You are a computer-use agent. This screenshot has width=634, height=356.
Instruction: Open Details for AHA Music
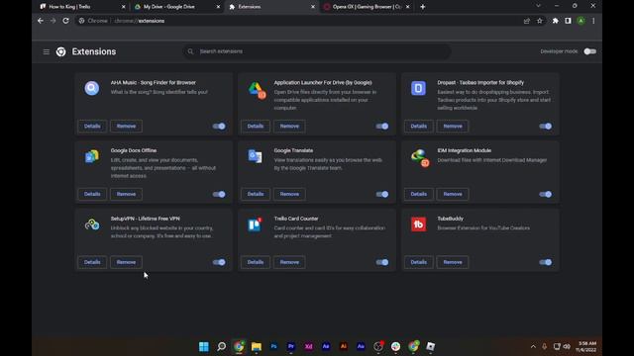(92, 126)
